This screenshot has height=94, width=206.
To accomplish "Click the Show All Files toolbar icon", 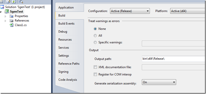I will click(8, 2).
